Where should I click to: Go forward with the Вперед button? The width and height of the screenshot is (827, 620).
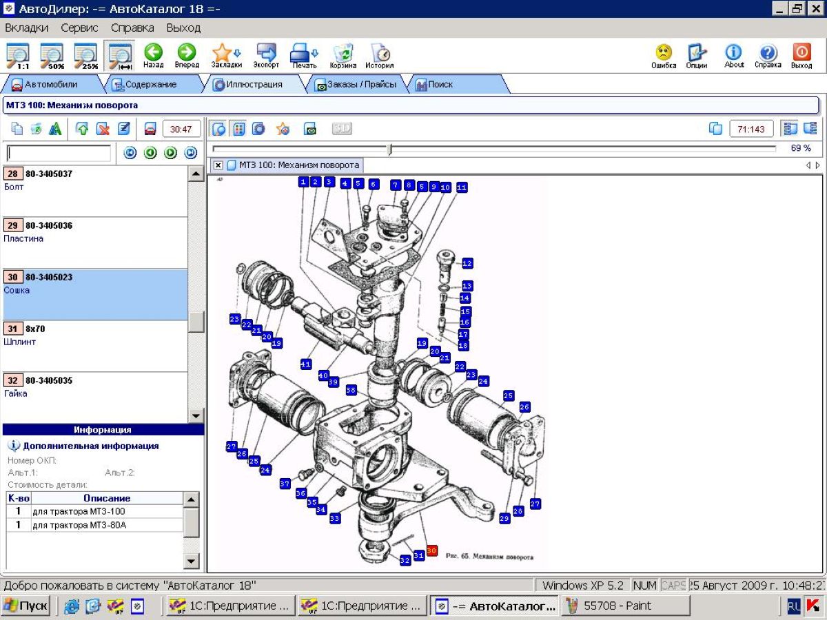tap(187, 56)
